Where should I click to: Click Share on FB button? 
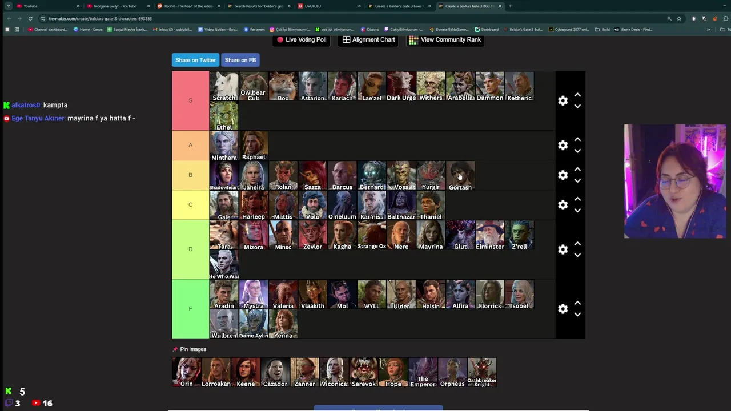240,60
